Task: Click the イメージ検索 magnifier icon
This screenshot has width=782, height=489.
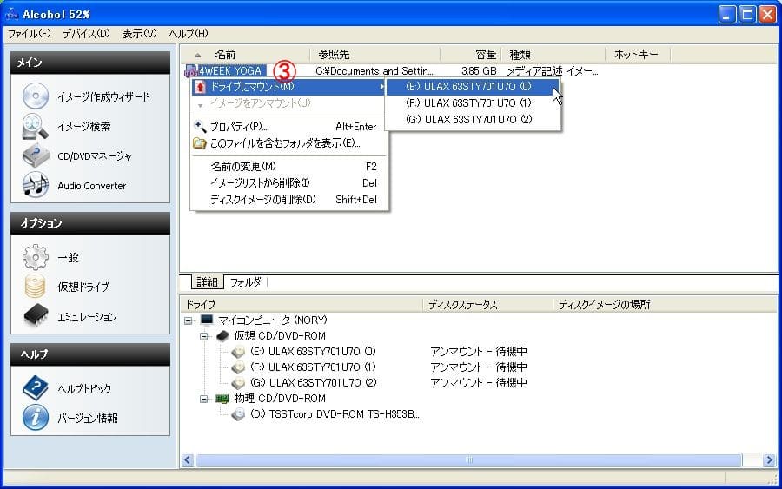Action: (x=36, y=127)
